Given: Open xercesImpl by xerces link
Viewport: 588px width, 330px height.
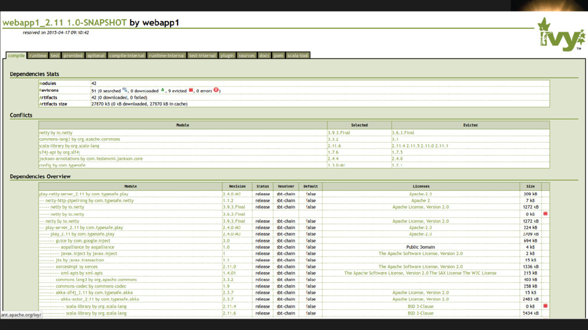Looking at the screenshot, I should tap(76, 267).
